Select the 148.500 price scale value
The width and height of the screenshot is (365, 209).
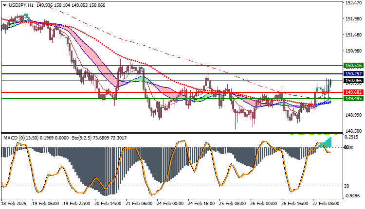pos(354,131)
